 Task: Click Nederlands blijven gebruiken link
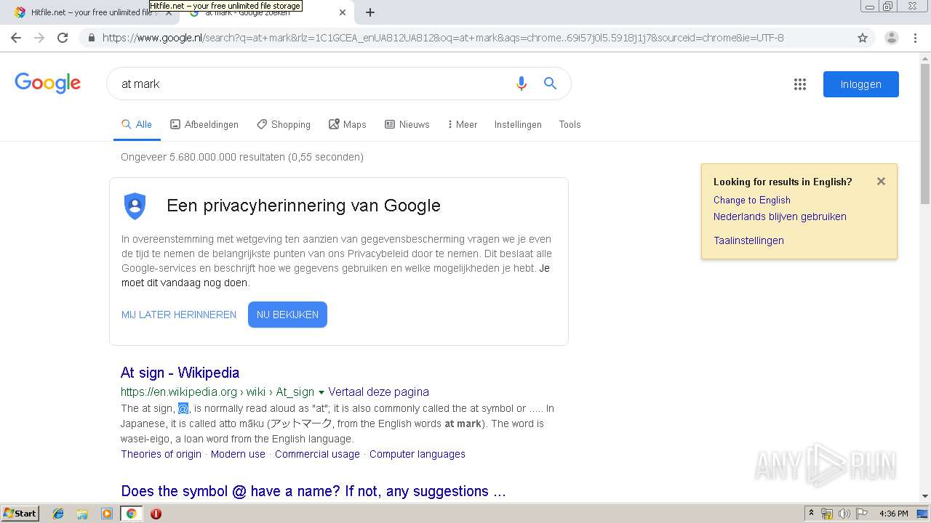pyautogui.click(x=780, y=216)
